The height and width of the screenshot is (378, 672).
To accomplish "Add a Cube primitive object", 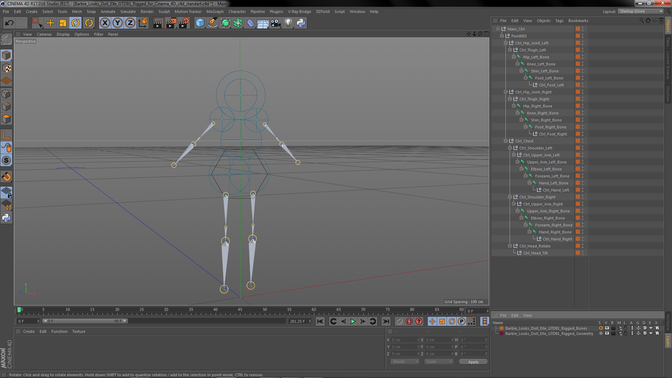I will click(200, 23).
